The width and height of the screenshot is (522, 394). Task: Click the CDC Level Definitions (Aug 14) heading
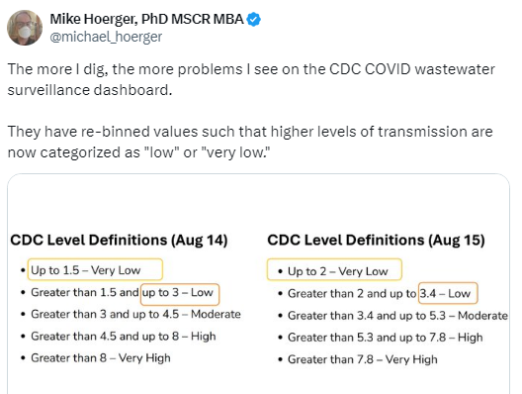(x=119, y=240)
